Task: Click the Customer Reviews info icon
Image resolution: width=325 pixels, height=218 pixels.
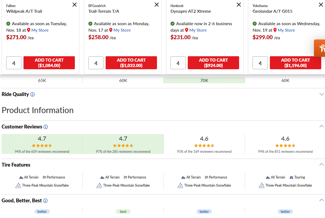Action: (x=46, y=127)
